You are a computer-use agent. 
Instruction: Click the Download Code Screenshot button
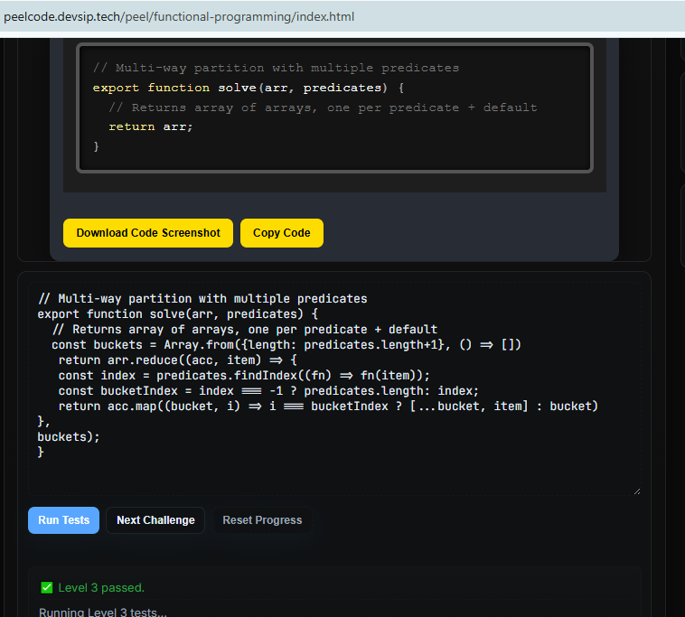pyautogui.click(x=148, y=233)
